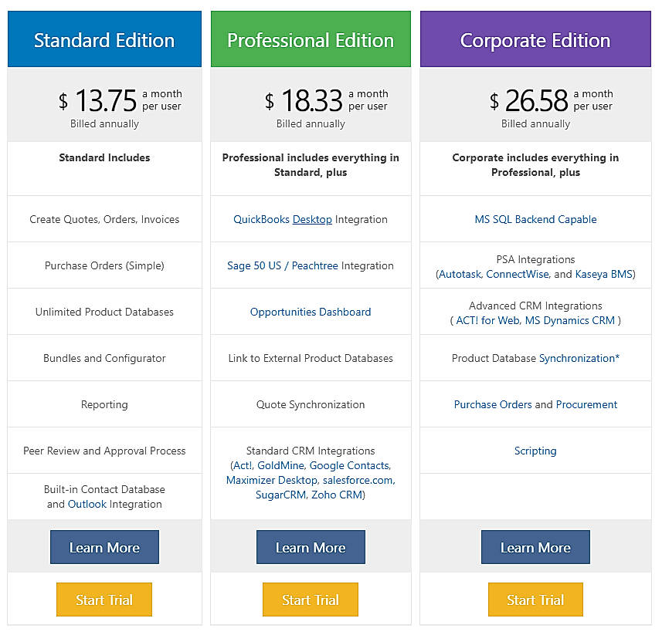The width and height of the screenshot is (662, 635).
Task: Click 'Quote Synchronization' text
Action: (x=311, y=405)
